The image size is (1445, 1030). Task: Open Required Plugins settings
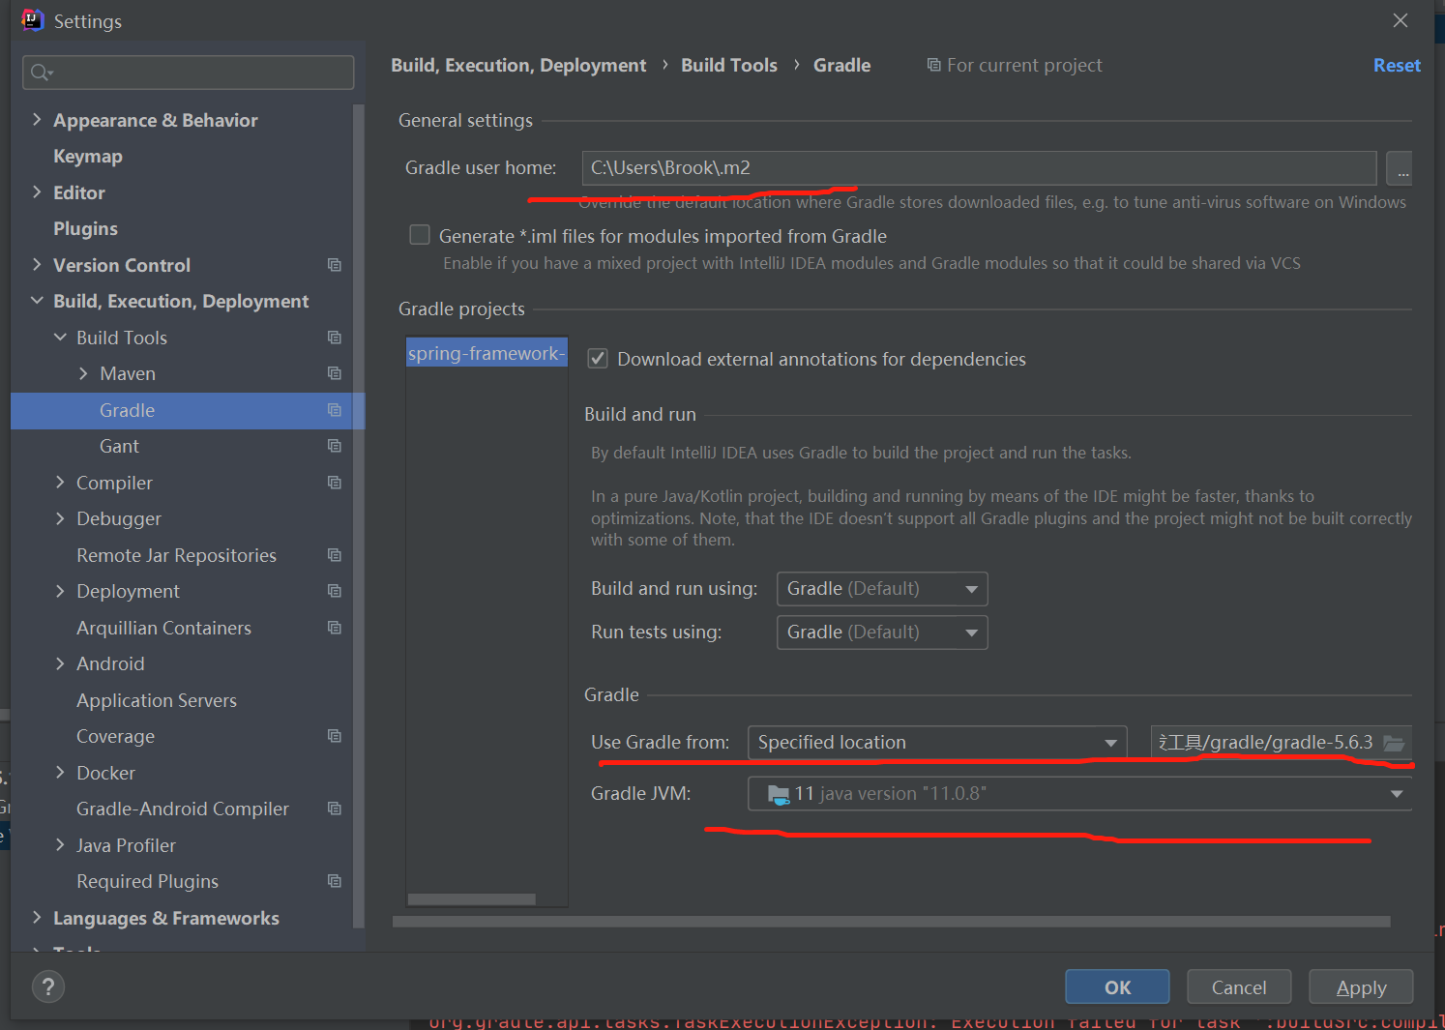click(147, 882)
